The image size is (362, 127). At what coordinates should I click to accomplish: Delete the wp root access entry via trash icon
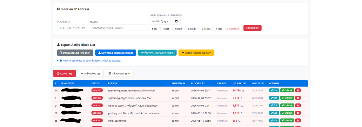[x=298, y=105]
